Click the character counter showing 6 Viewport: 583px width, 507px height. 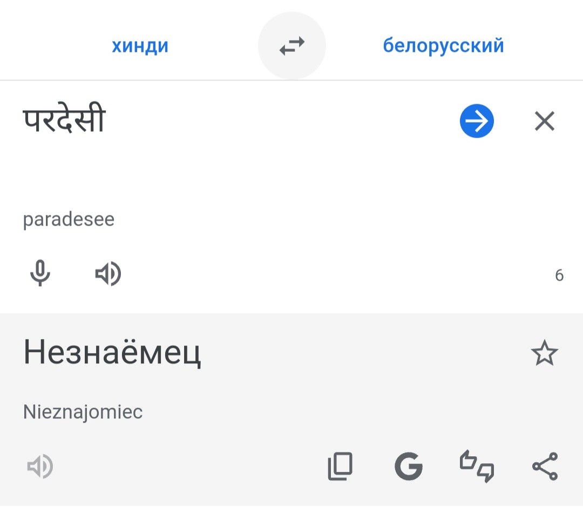pyautogui.click(x=559, y=275)
